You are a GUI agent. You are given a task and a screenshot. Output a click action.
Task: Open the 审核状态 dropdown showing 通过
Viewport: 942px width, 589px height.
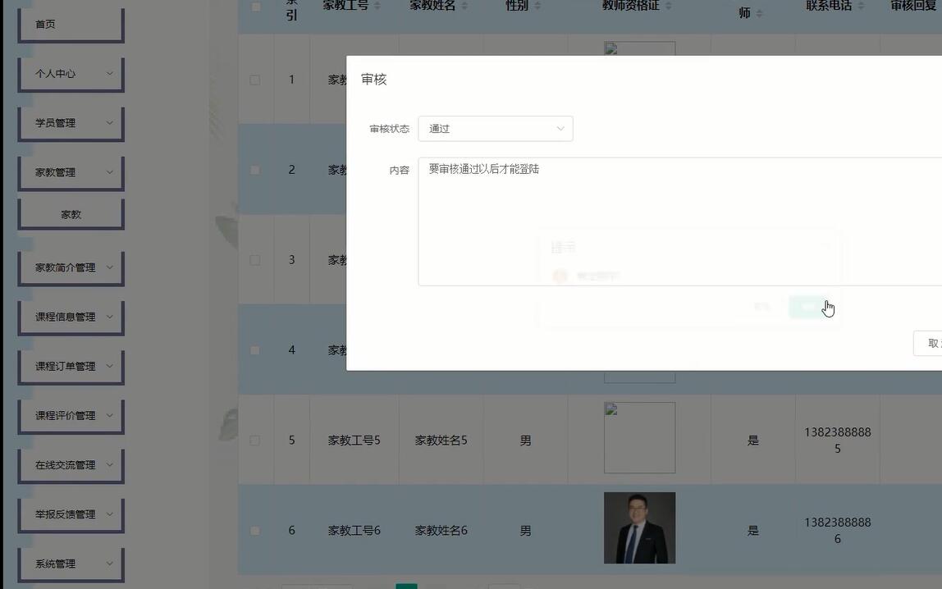click(x=495, y=129)
